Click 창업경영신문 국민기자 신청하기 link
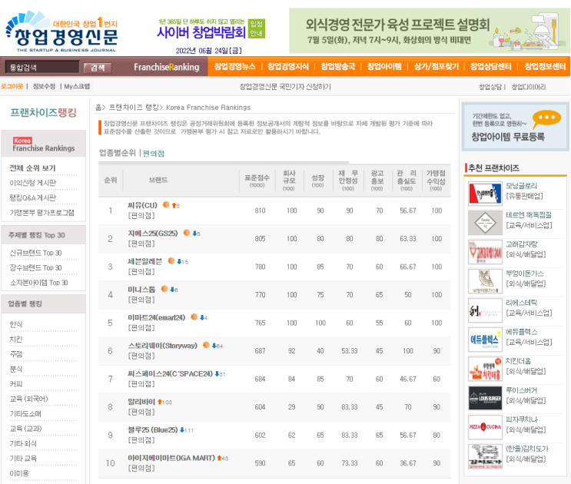571x484 pixels. 285,87
